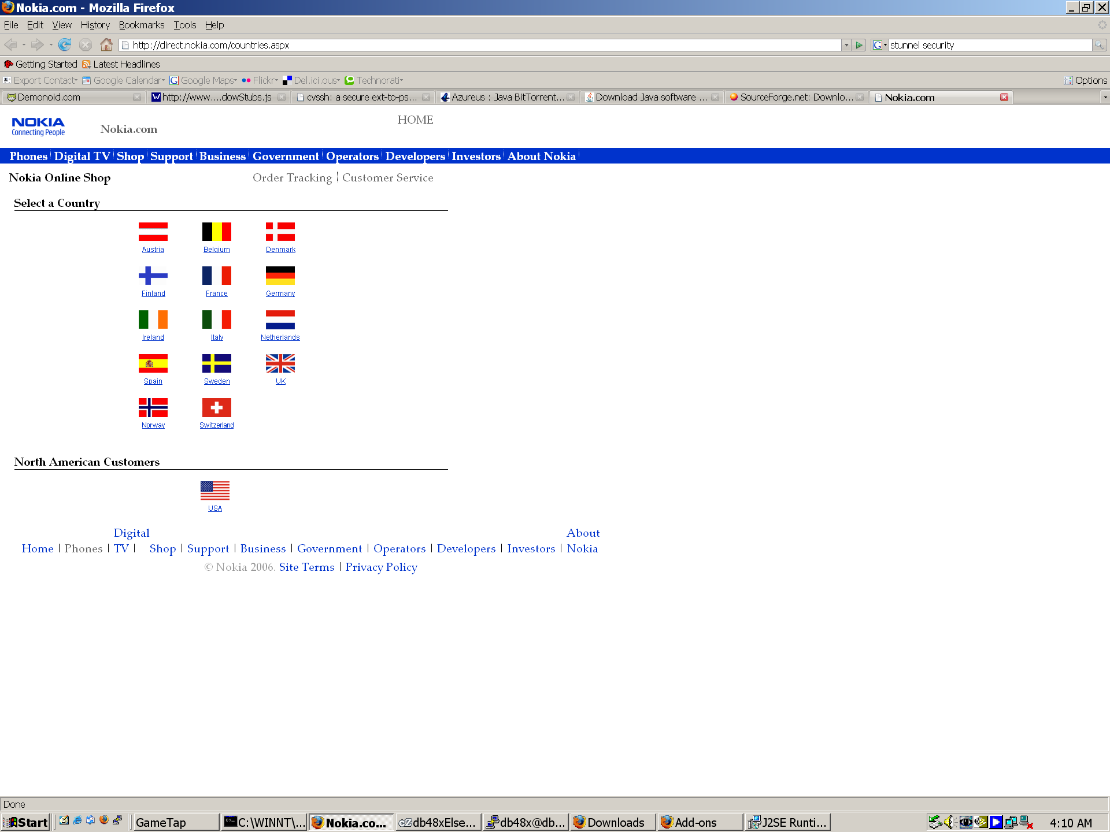The height and width of the screenshot is (832, 1110).
Task: Open the Add-ons taskbar window
Action: pyautogui.click(x=700, y=822)
